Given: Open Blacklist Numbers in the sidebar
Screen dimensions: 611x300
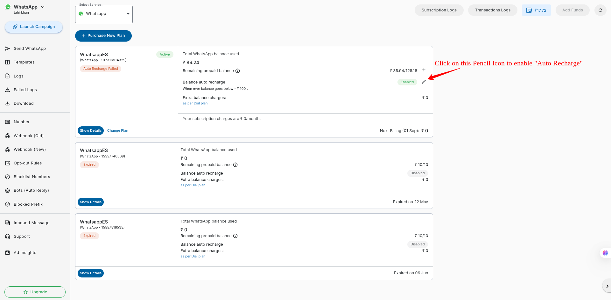Looking at the screenshot, I should (x=32, y=177).
